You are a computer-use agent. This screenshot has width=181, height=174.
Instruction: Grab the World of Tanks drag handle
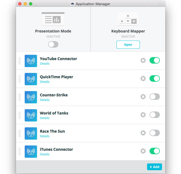tap(20, 115)
